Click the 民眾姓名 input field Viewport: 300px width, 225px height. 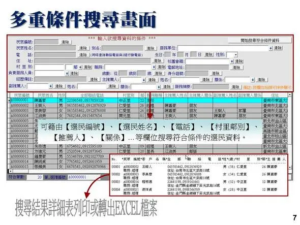pos(55,48)
